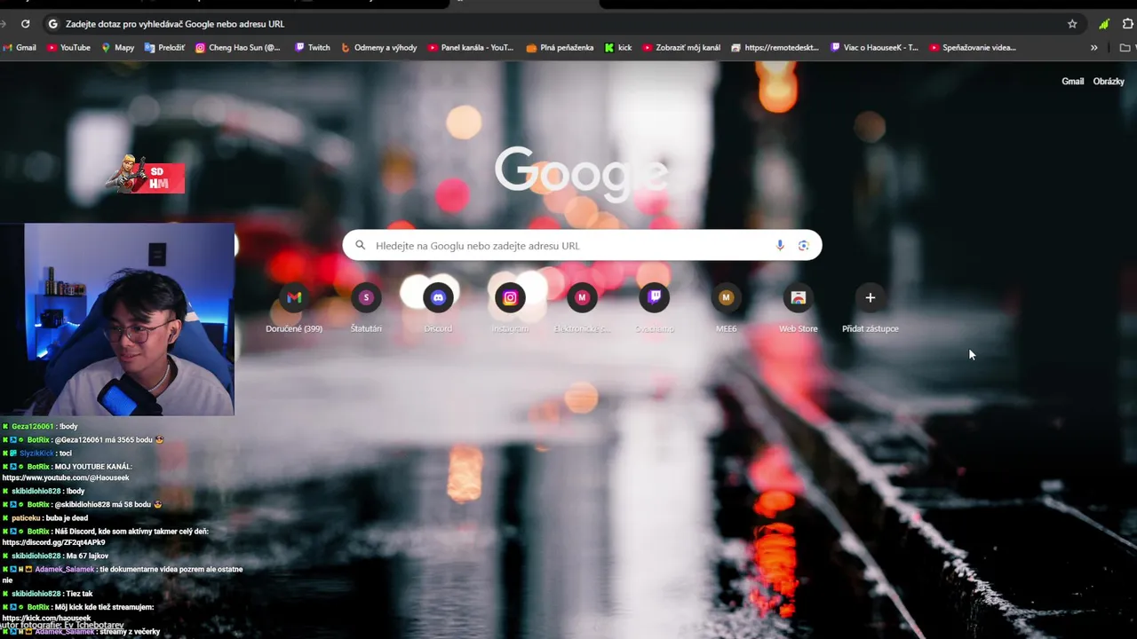This screenshot has height=639, width=1137.
Task: Open the Mapy bookmark
Action: click(117, 47)
